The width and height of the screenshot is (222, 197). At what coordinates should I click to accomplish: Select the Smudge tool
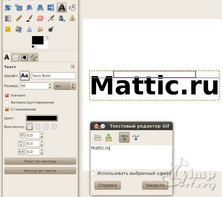(40, 29)
